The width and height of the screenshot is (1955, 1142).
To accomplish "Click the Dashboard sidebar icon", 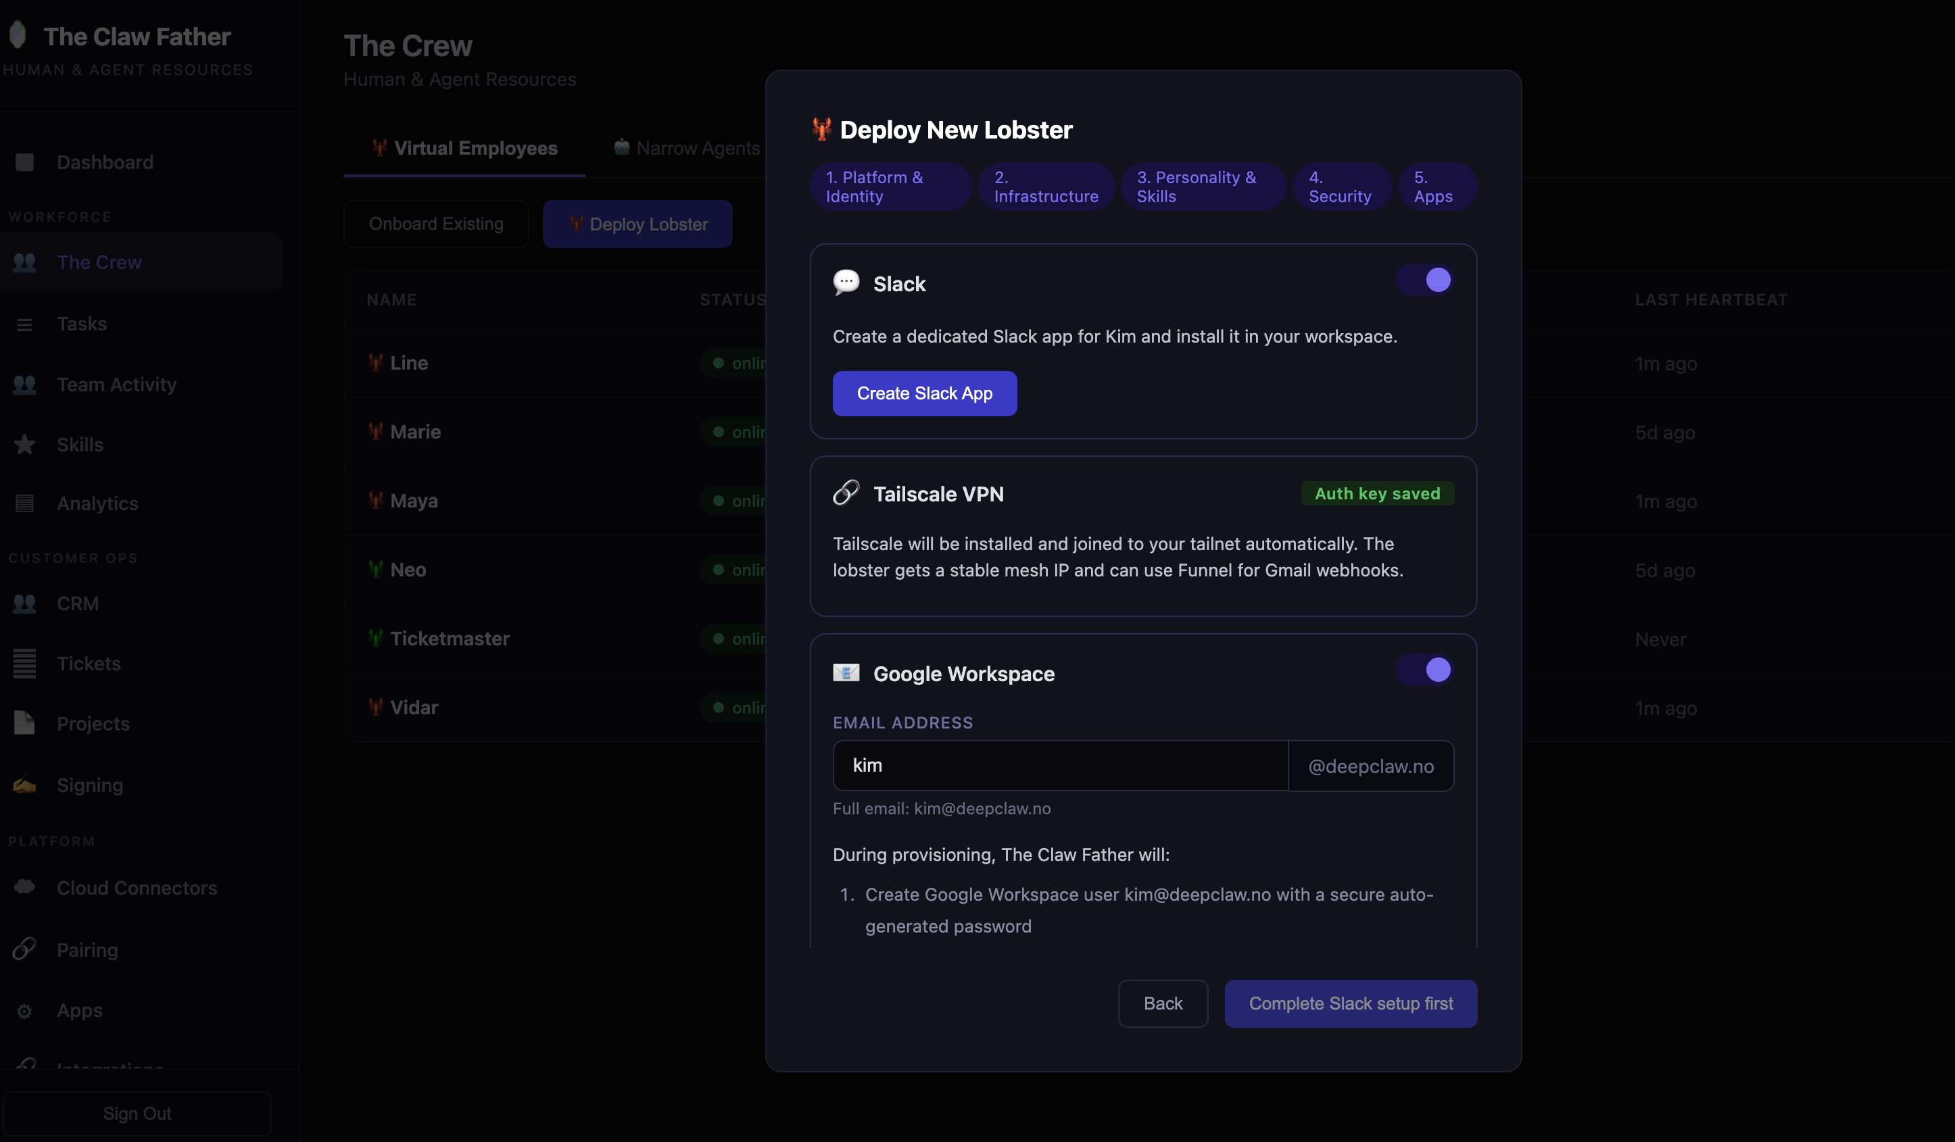I will (24, 162).
